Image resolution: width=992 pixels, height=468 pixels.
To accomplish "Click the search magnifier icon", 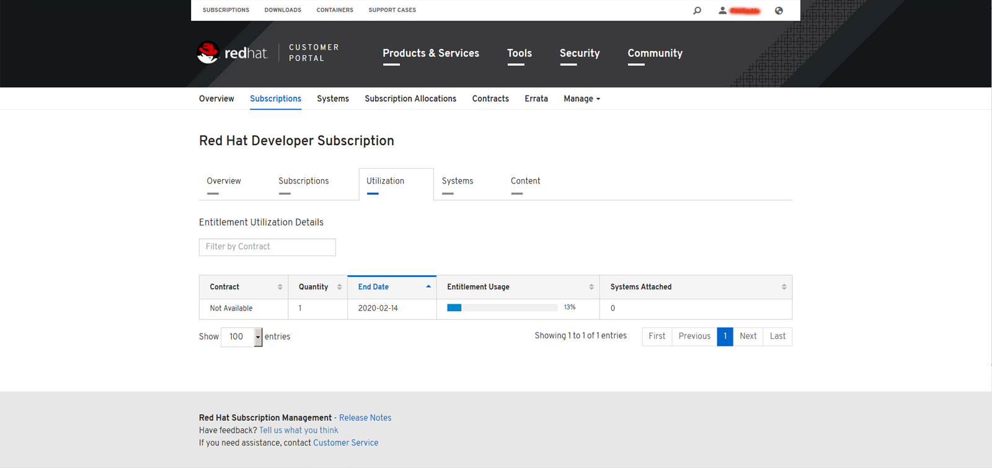I will coord(697,11).
